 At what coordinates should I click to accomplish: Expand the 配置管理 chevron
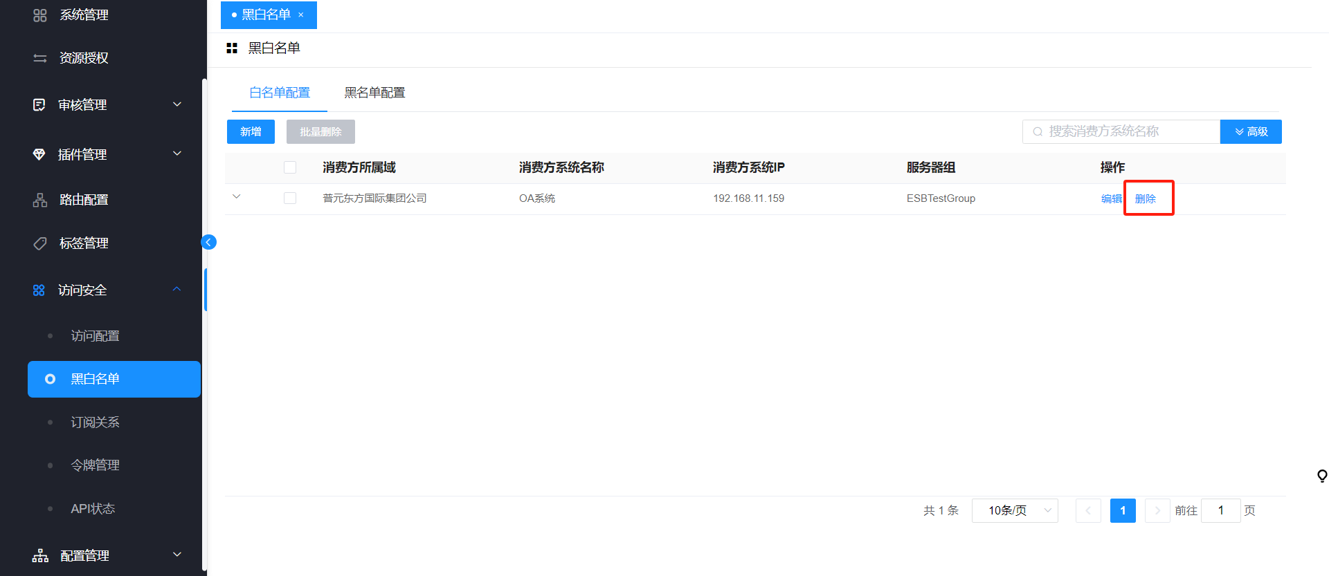point(177,555)
